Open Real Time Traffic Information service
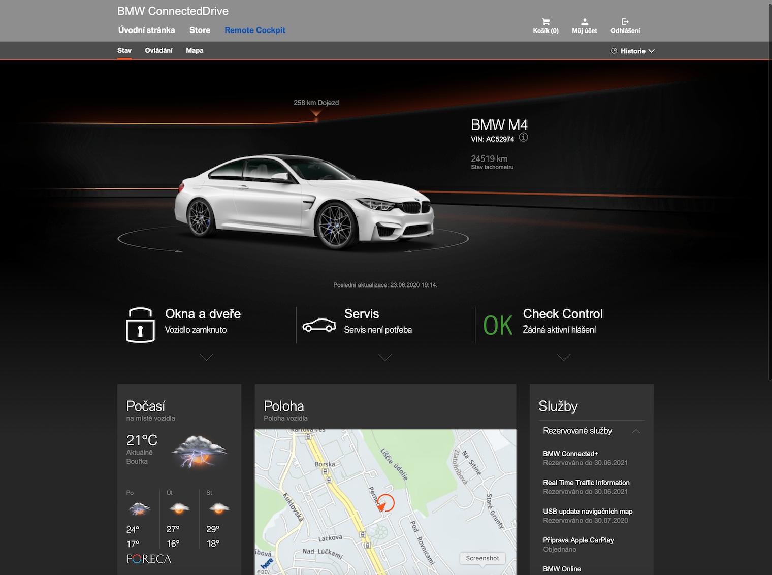The width and height of the screenshot is (772, 575). click(586, 483)
